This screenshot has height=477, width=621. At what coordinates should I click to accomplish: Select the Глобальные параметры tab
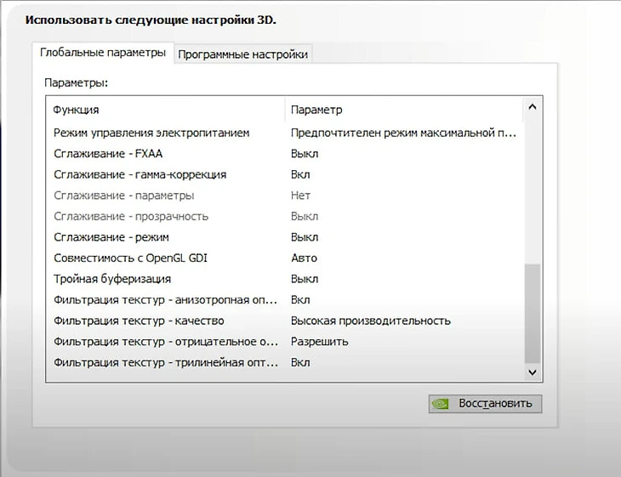click(x=103, y=53)
